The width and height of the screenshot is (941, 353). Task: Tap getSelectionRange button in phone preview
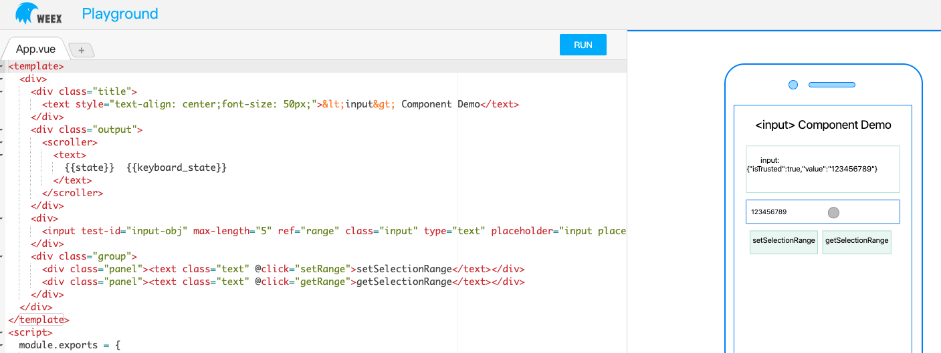(857, 242)
